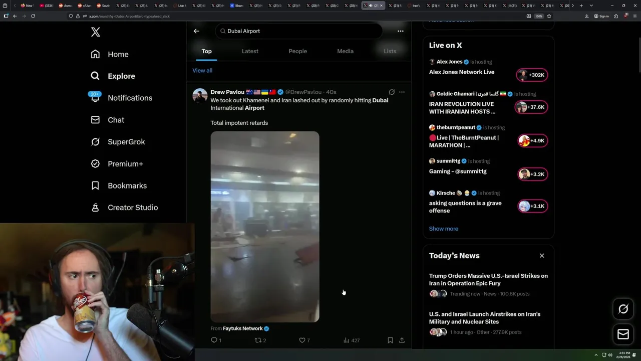Viewport: 641px width, 361px height.
Task: Open the floating Grok button
Action: tap(623, 309)
